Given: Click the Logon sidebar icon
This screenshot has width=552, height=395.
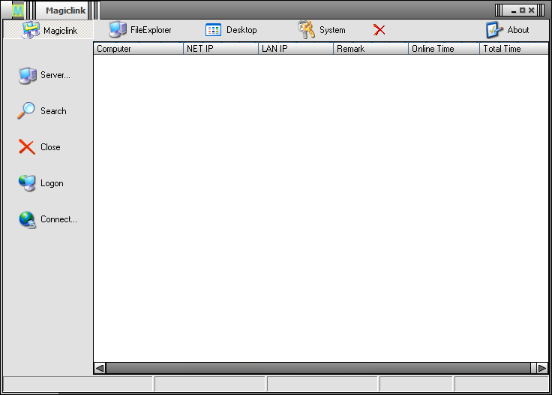Looking at the screenshot, I should [27, 183].
